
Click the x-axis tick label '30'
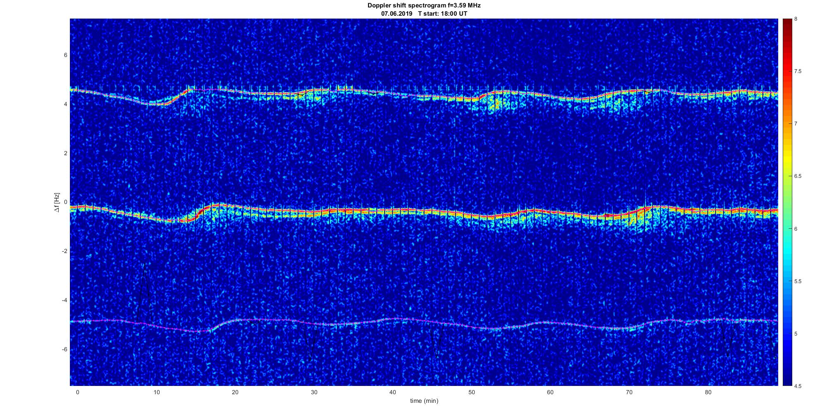[314, 392]
